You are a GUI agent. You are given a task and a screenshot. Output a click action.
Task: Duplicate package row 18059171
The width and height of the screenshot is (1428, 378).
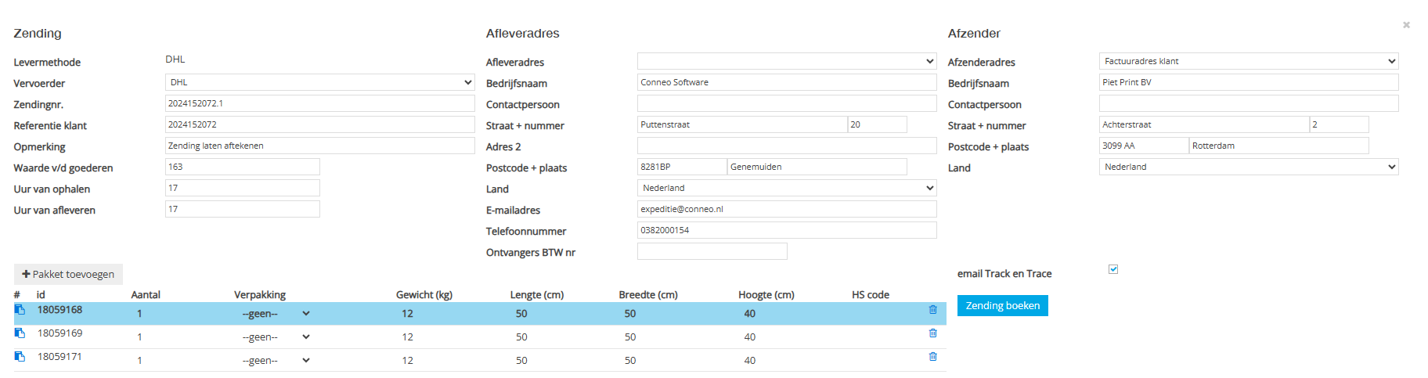coord(20,357)
